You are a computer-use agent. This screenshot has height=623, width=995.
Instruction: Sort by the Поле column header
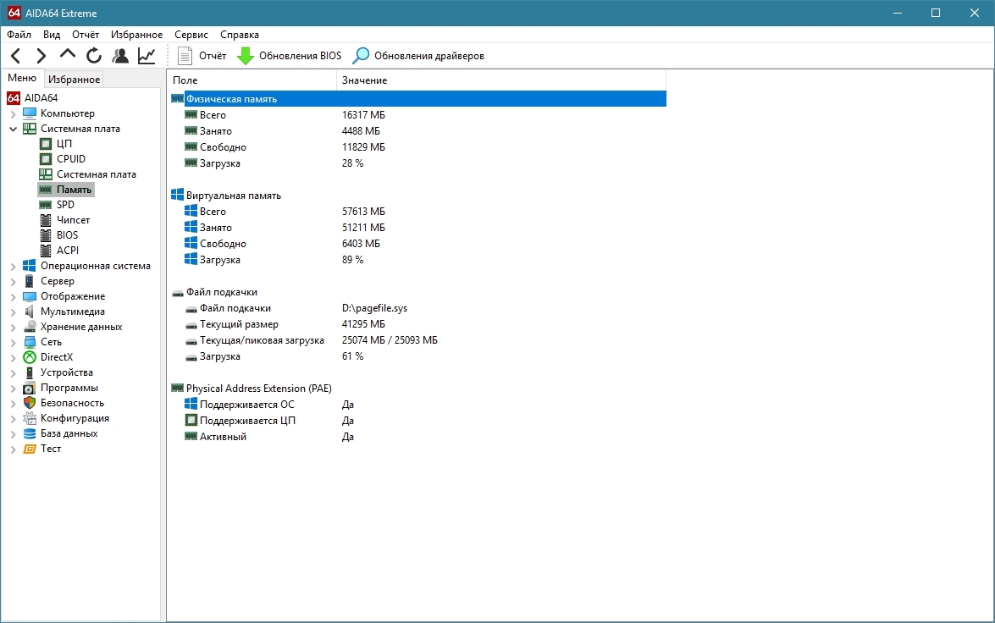click(252, 80)
